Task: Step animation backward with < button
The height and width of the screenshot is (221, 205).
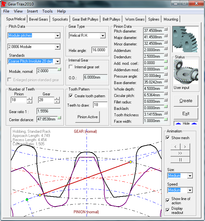Action: (x=175, y=147)
